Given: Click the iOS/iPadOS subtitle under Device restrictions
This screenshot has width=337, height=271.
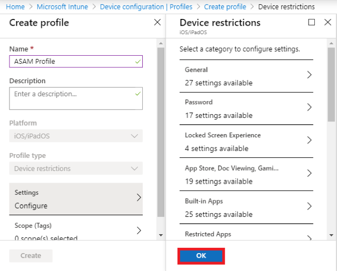Looking at the screenshot, I should point(193,33).
